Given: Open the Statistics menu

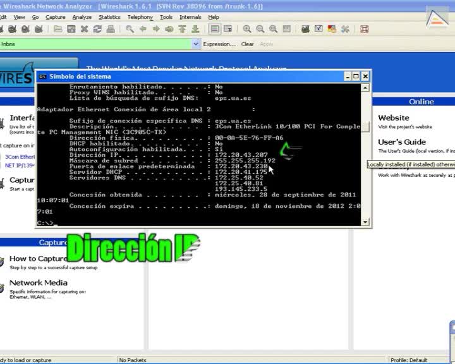Looking at the screenshot, I should click(109, 17).
